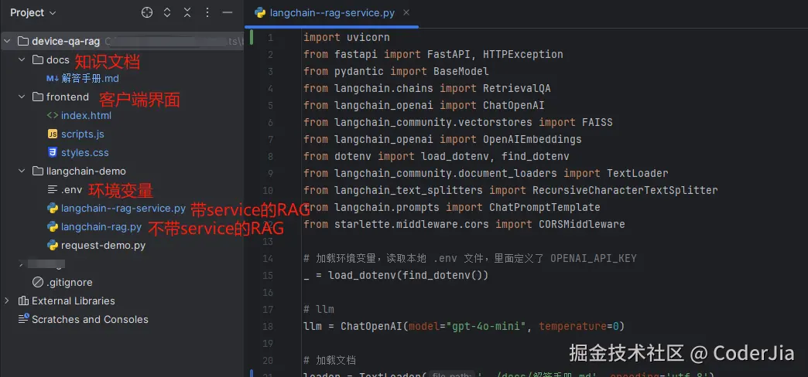Select the device-qa-rag project root
Screen dimensions: 808x377
pyautogui.click(x=66, y=41)
